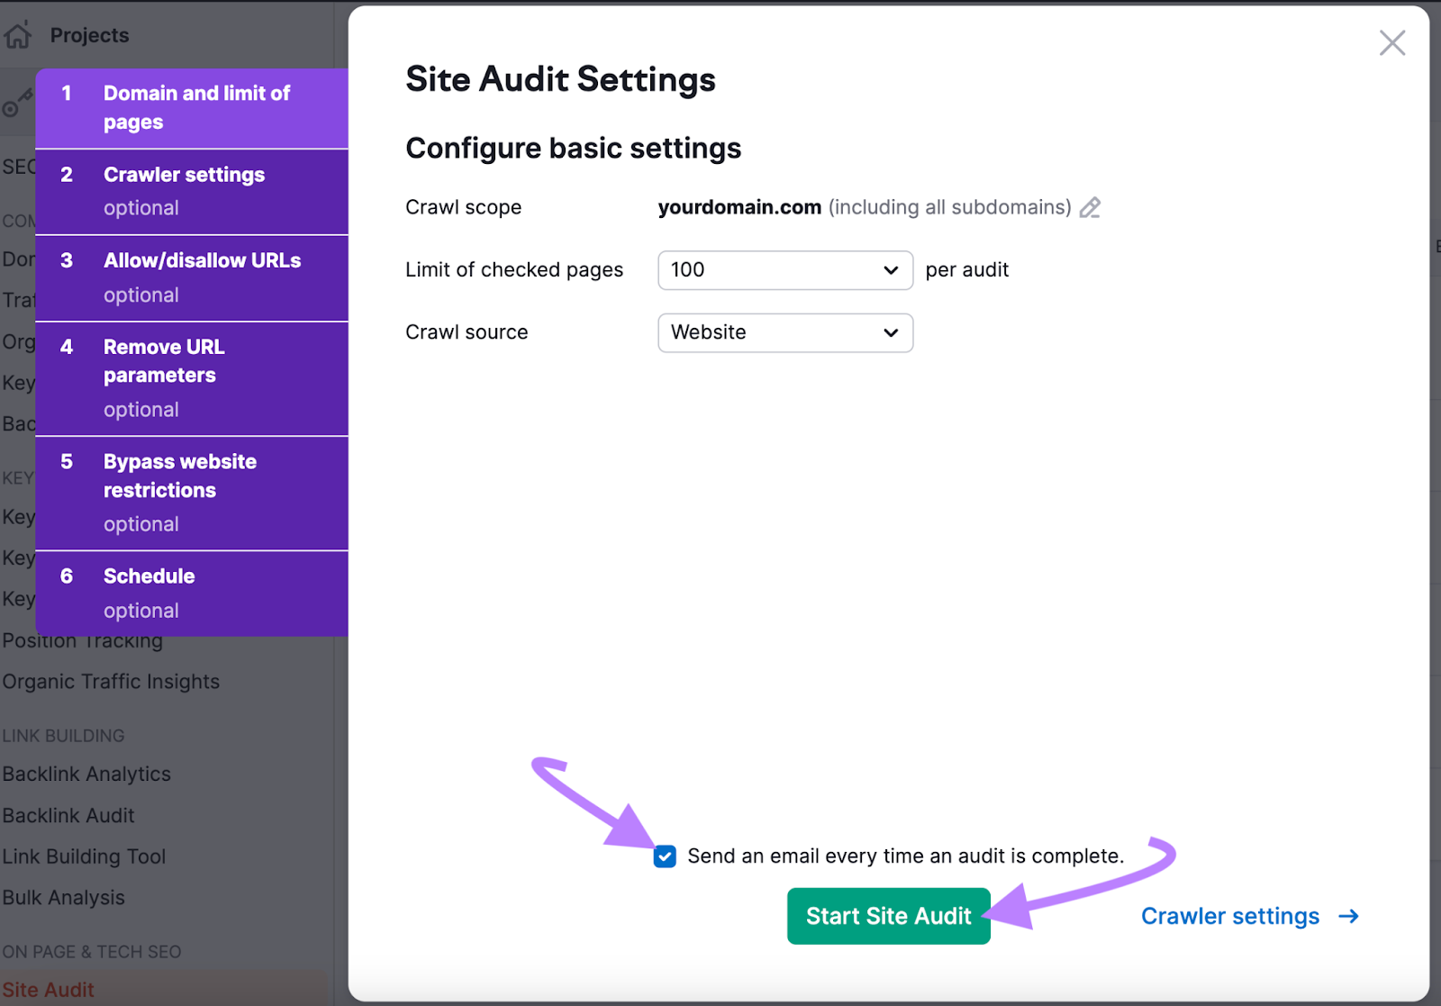Screen dimensions: 1441x1006
Task: Open Backlink Analytics in the sidebar
Action: (86, 774)
